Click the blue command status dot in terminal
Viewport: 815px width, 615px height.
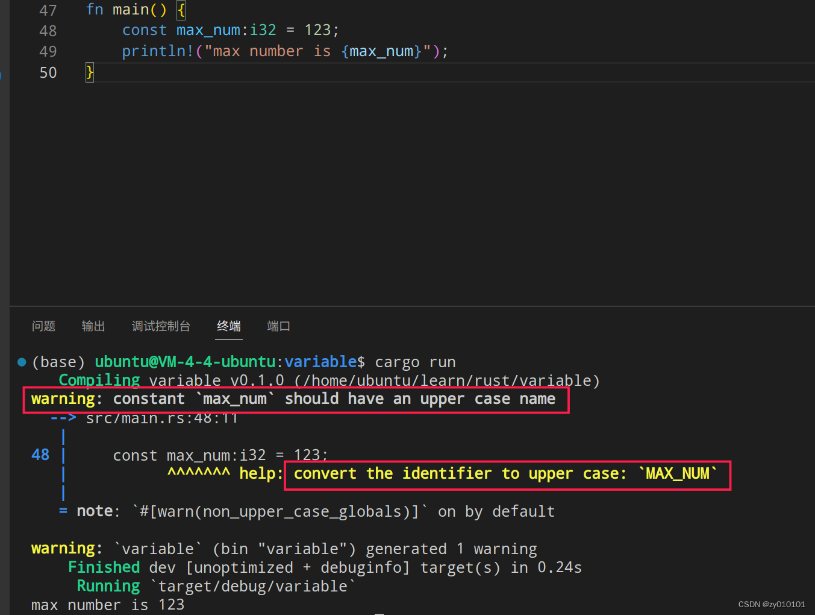click(x=22, y=362)
